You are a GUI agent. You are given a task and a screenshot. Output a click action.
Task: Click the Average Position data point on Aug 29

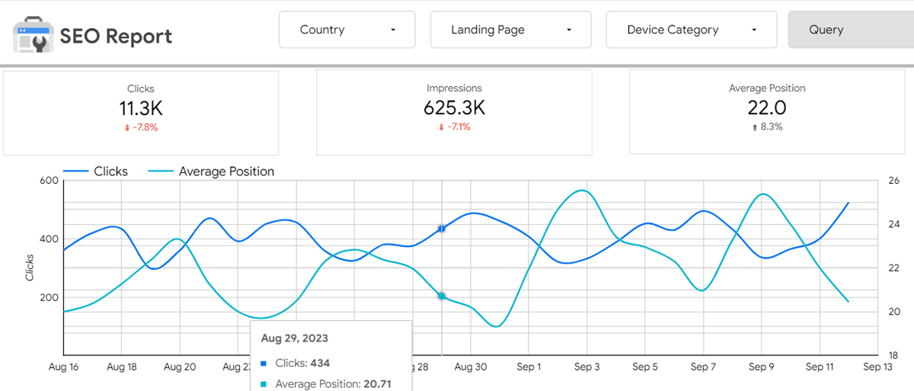click(441, 296)
